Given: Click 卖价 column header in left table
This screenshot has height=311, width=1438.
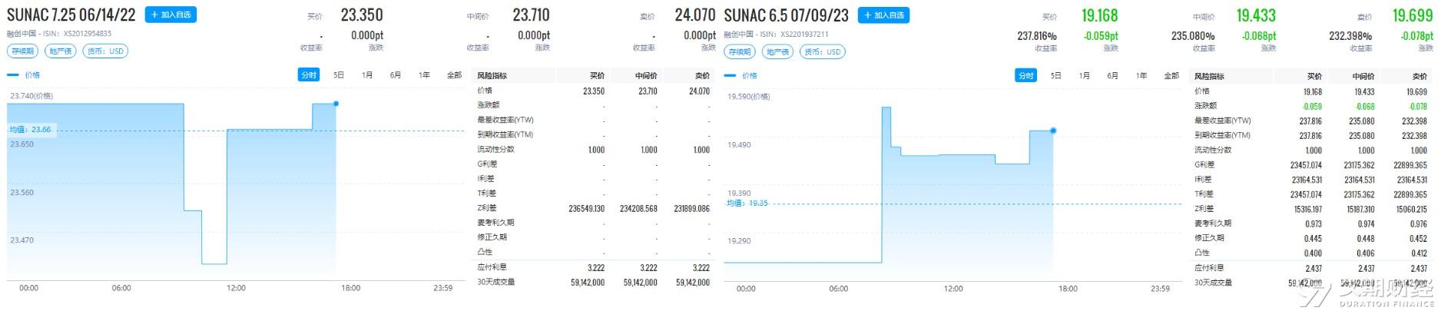Looking at the screenshot, I should pos(701,76).
